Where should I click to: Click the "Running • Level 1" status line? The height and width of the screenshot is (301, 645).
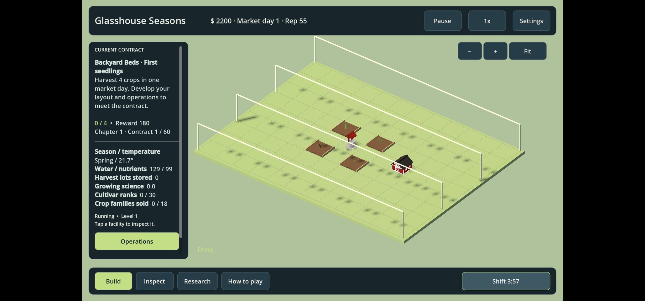[116, 216]
